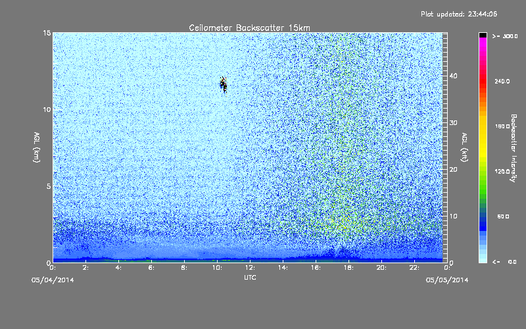Select the 'AGL (kft)' right axis label
The height and width of the screenshot is (329, 526).
(464, 147)
